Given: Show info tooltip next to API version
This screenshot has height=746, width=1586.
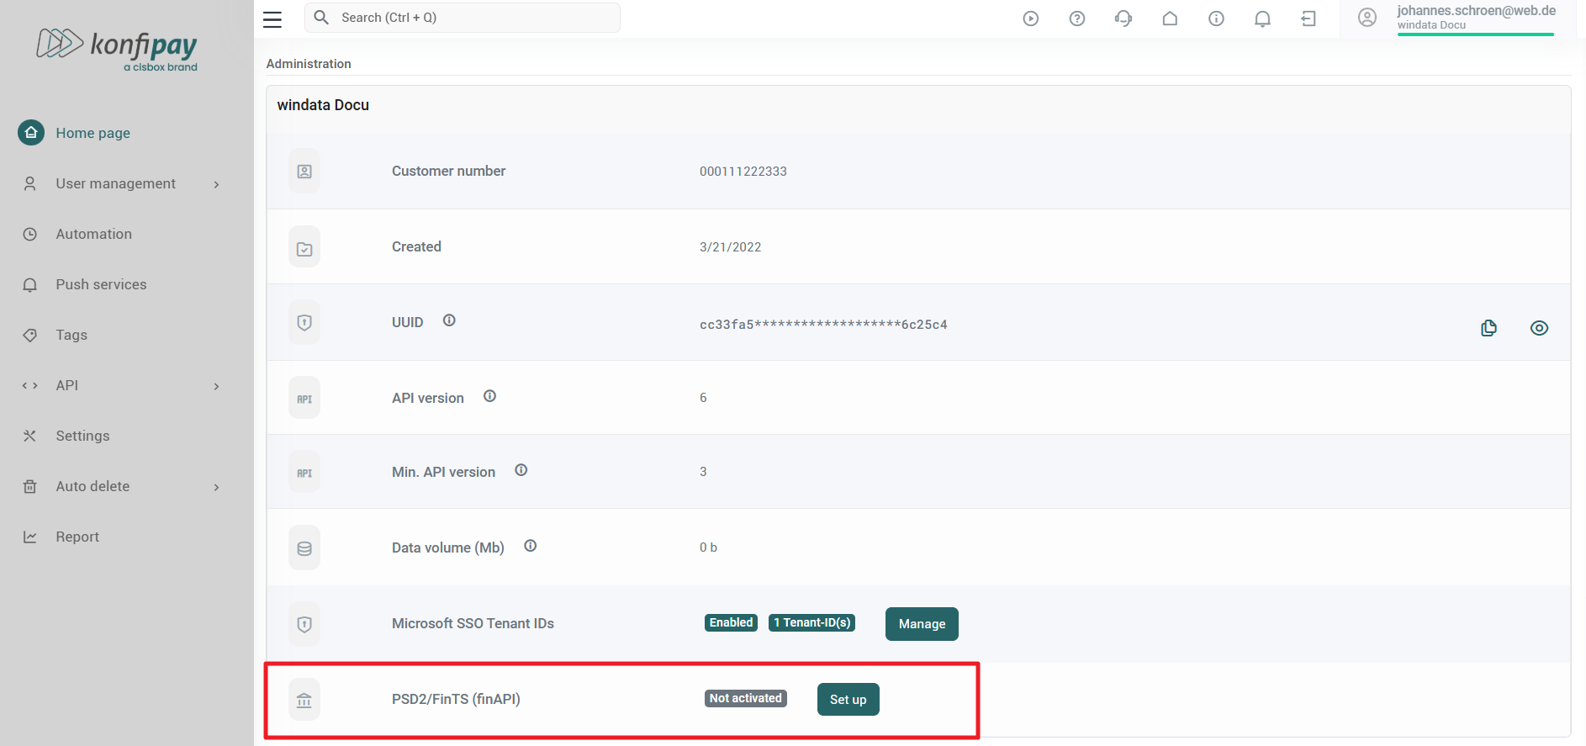Looking at the screenshot, I should point(489,396).
